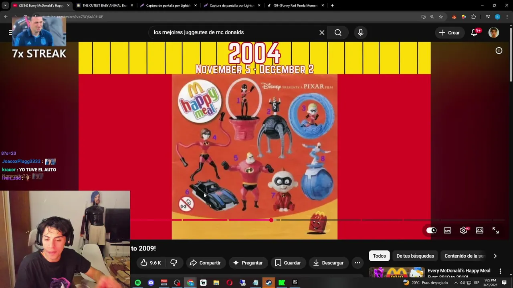Toggle autoplay switch in player

click(431, 230)
